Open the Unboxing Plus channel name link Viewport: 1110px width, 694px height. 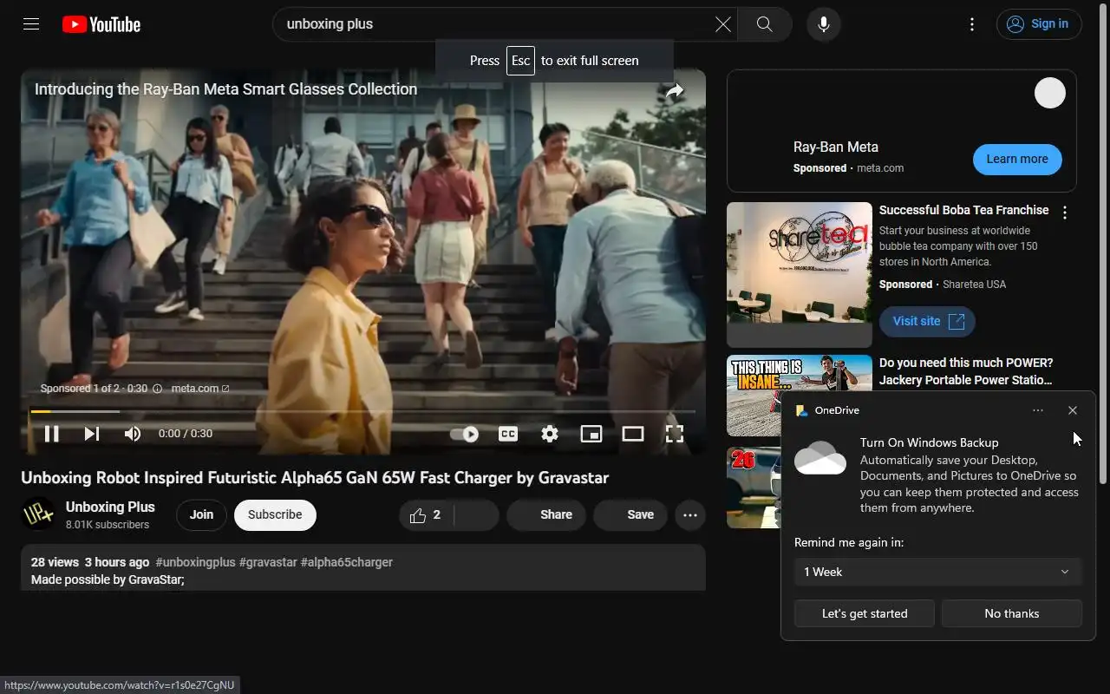pos(110,507)
